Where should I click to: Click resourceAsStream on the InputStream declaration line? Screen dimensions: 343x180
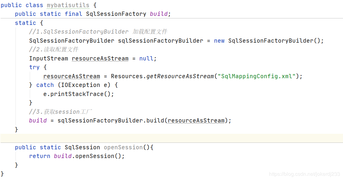coord(100,58)
